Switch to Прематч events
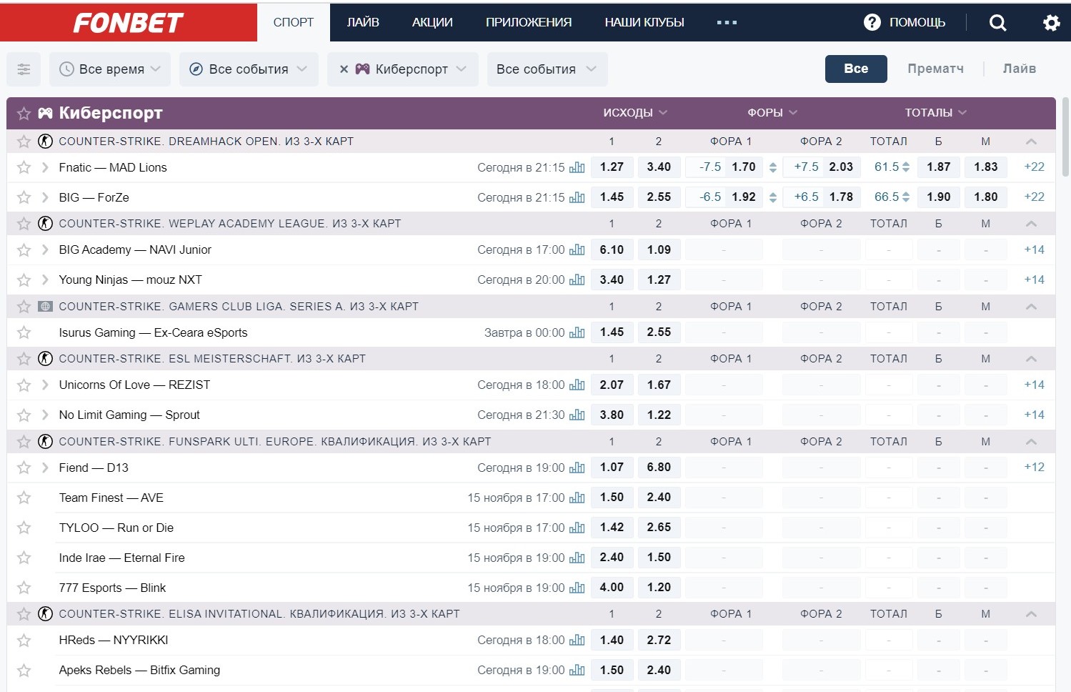 (x=935, y=69)
